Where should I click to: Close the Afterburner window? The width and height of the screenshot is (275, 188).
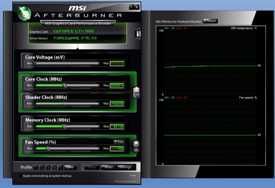(137, 7)
